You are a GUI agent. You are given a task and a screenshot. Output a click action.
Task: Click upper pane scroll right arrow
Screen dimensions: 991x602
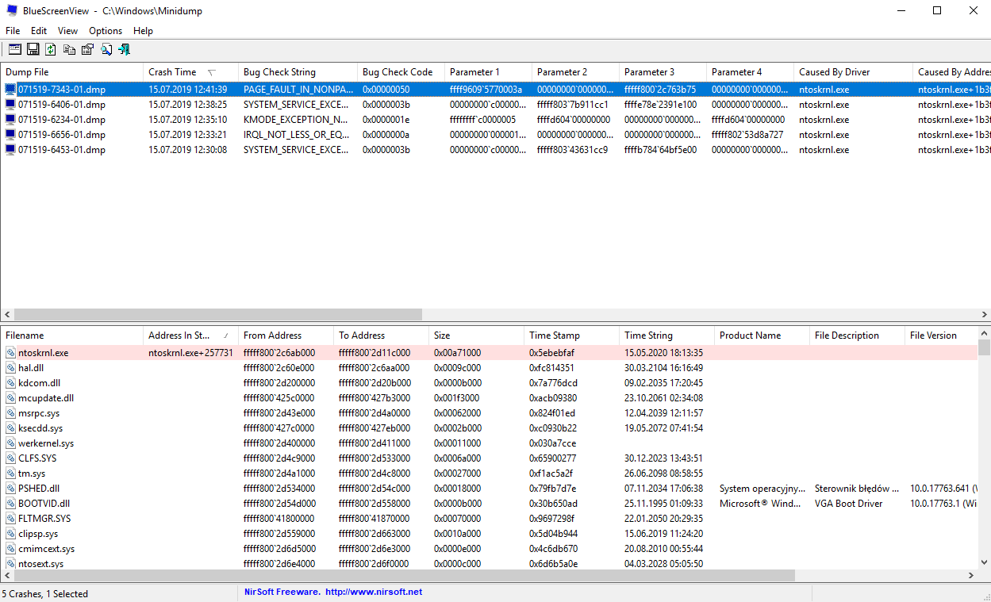(x=984, y=315)
